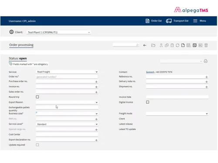Click the search magnifier icon

click(x=137, y=45)
